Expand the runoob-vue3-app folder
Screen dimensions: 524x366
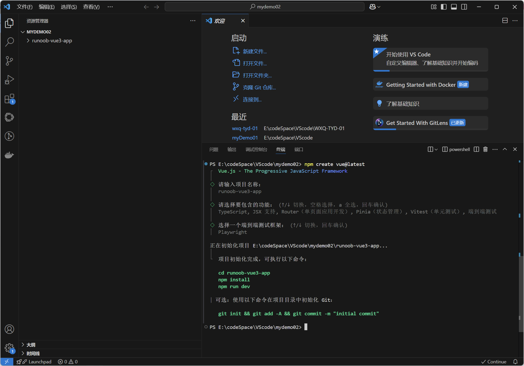tap(52, 40)
